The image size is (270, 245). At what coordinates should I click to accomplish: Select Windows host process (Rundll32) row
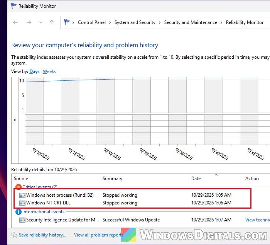[x=132, y=195]
